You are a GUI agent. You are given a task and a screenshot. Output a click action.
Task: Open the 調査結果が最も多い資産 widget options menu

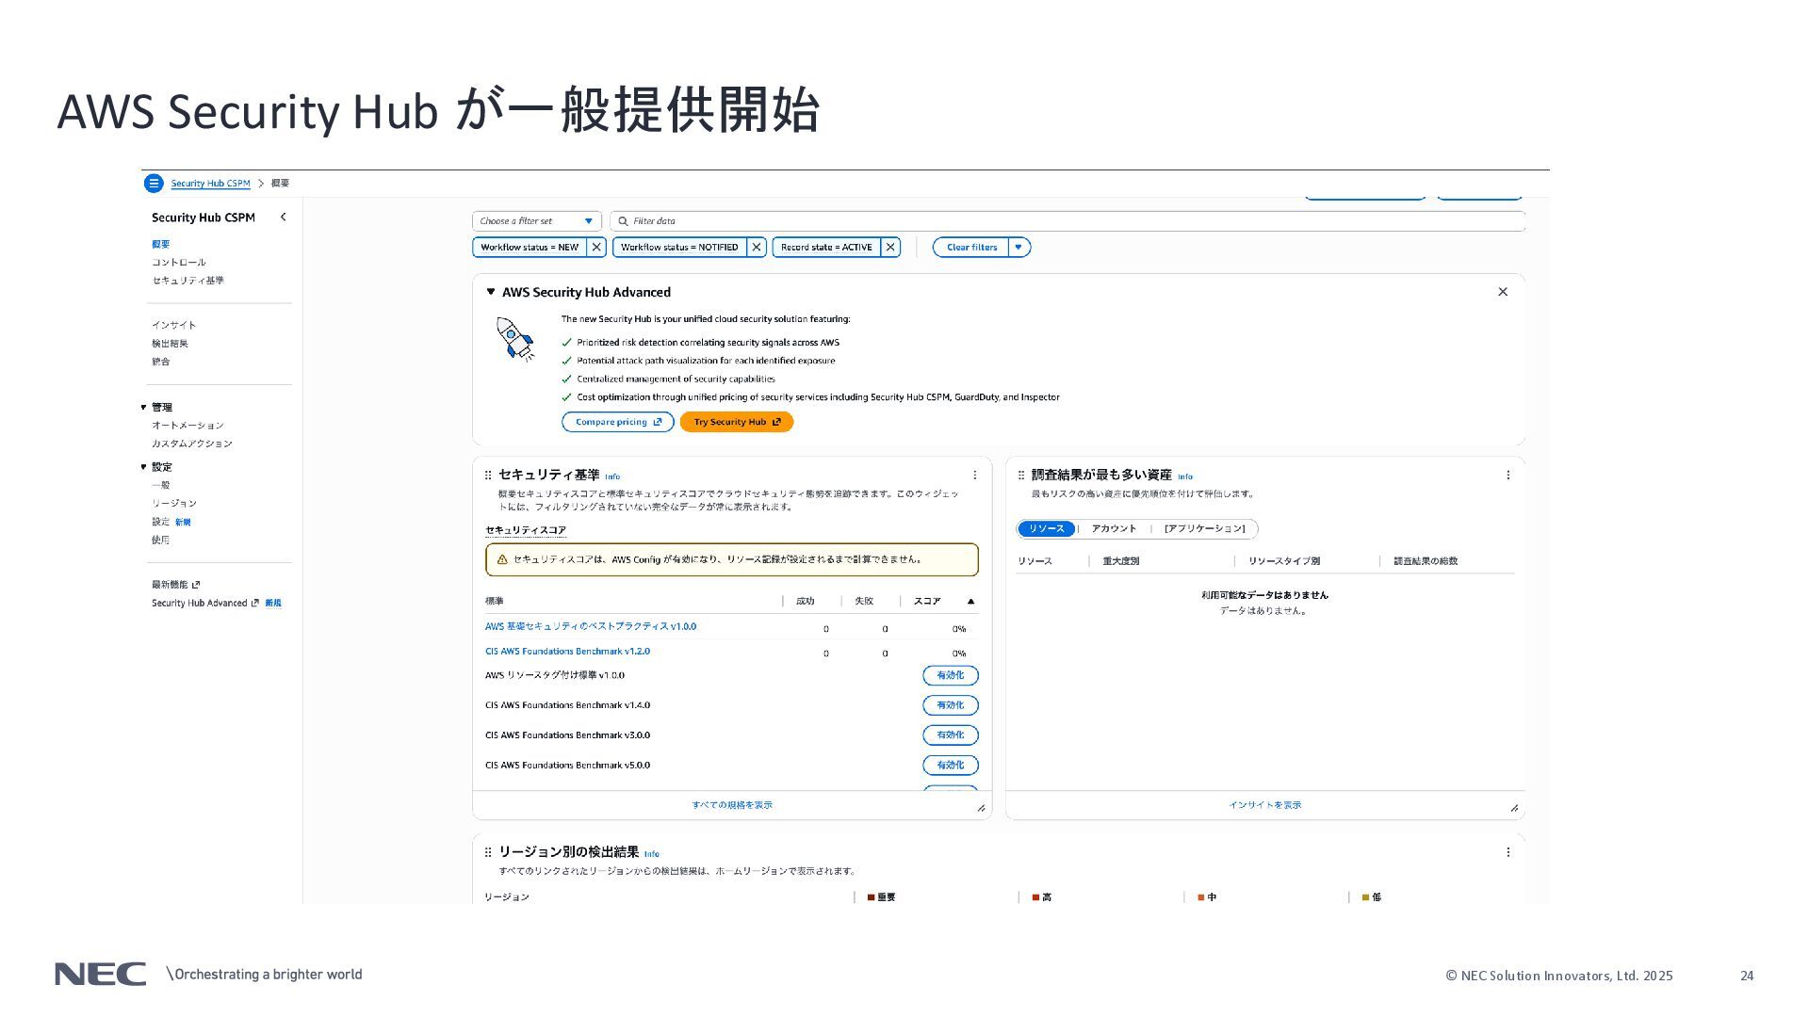click(x=1507, y=476)
